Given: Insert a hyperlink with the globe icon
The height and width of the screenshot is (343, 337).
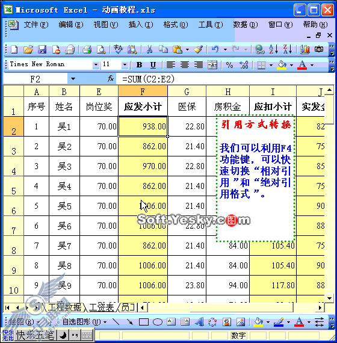Looking at the screenshot, I should tap(260, 49).
